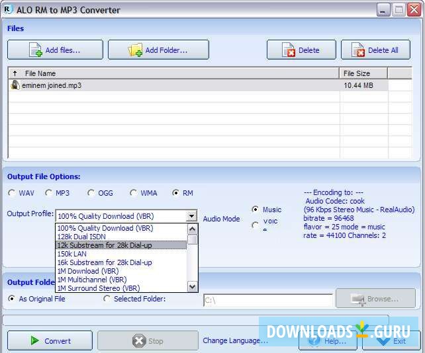Image resolution: width=425 pixels, height=353 pixels.
Task: Click the Add files button
Action: point(56,50)
